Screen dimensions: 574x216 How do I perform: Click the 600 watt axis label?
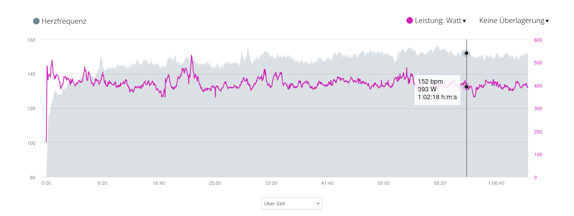(x=538, y=40)
